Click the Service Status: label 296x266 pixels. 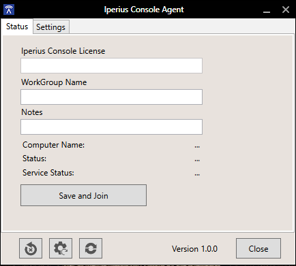pyautogui.click(x=48, y=173)
